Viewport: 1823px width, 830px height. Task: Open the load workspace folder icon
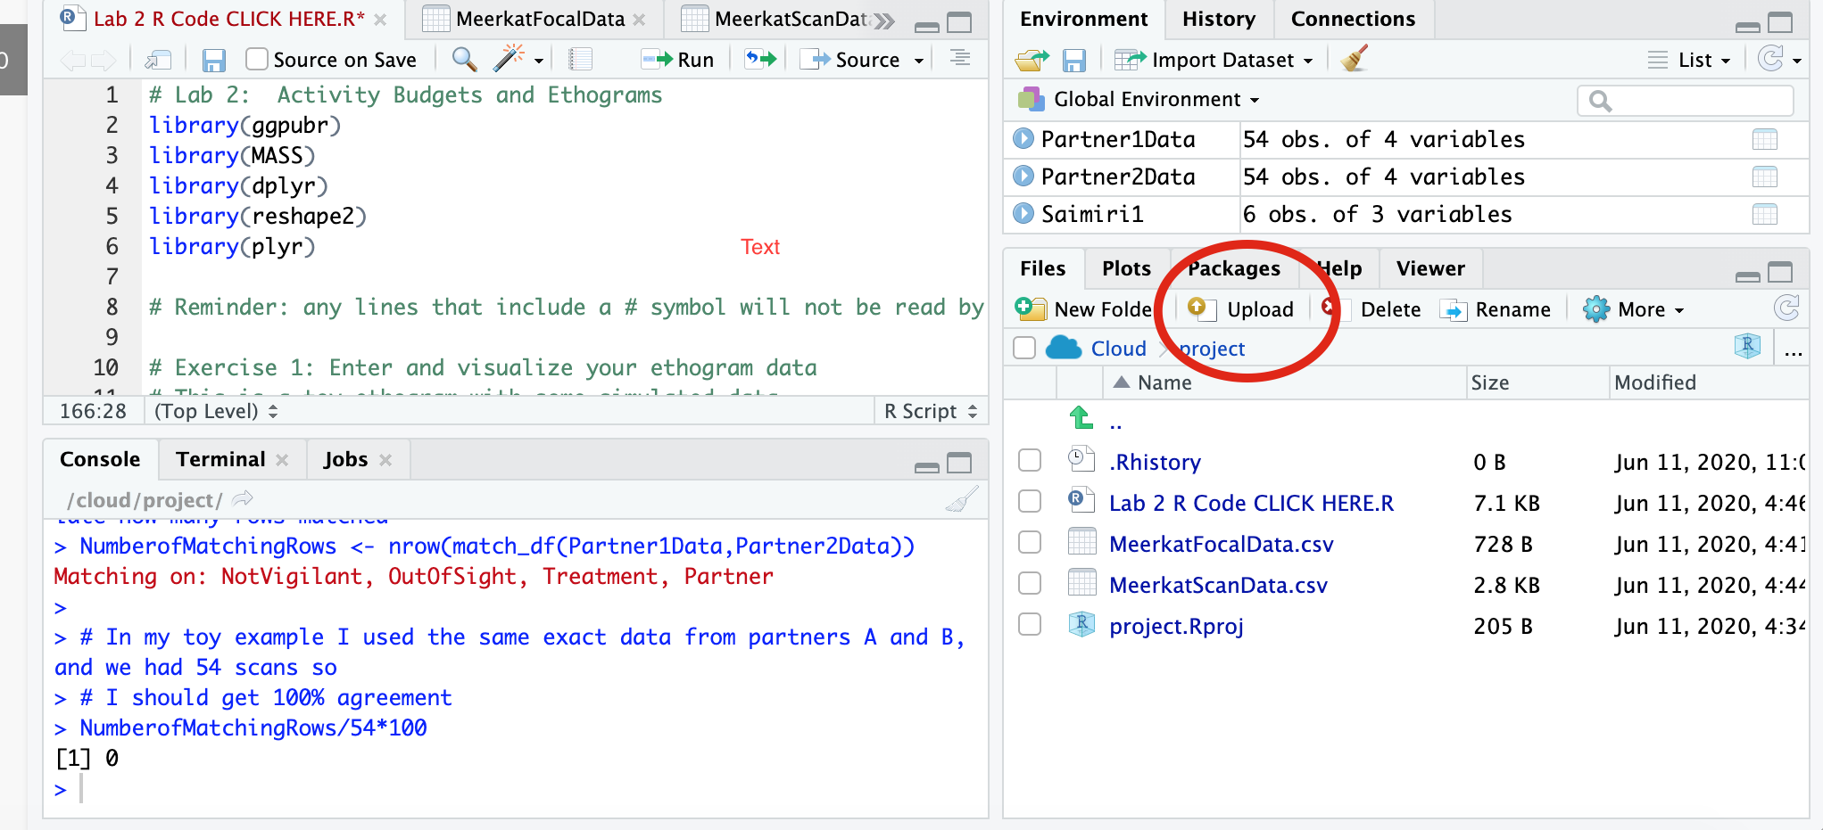point(1032,60)
